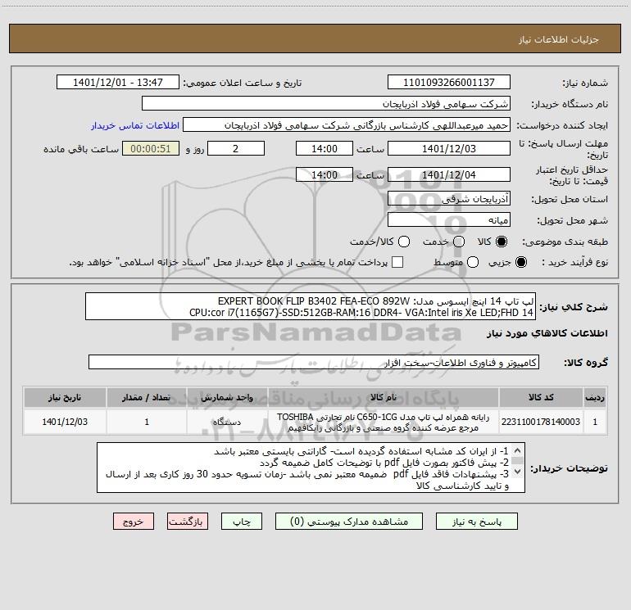Click the تاریخ نیاز column header

click(65, 397)
